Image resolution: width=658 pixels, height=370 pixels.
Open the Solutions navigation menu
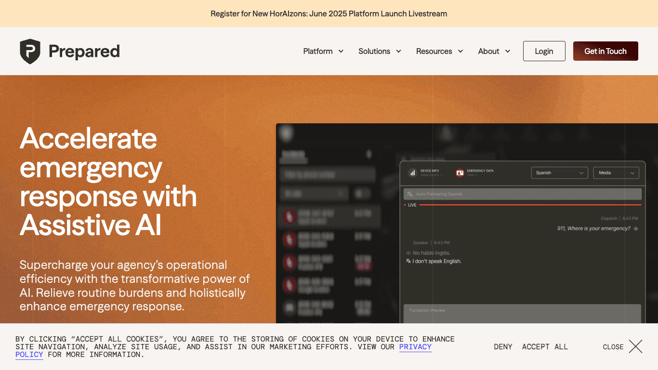(380, 51)
